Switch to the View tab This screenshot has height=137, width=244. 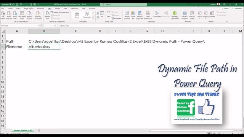(x=65, y=8)
